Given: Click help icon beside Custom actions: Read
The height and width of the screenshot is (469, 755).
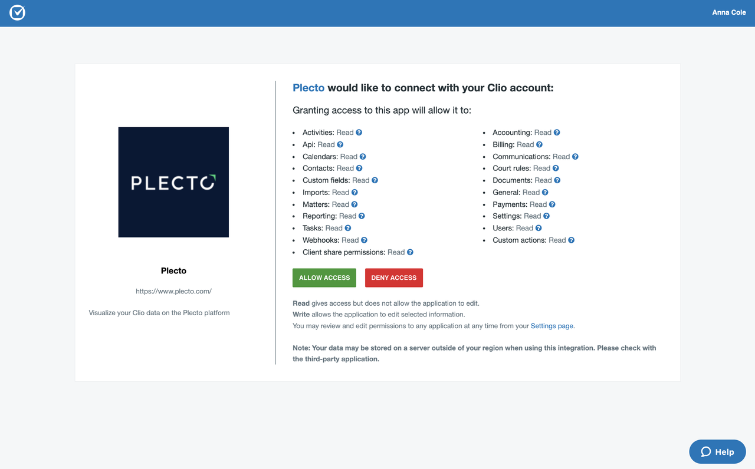Looking at the screenshot, I should point(571,240).
